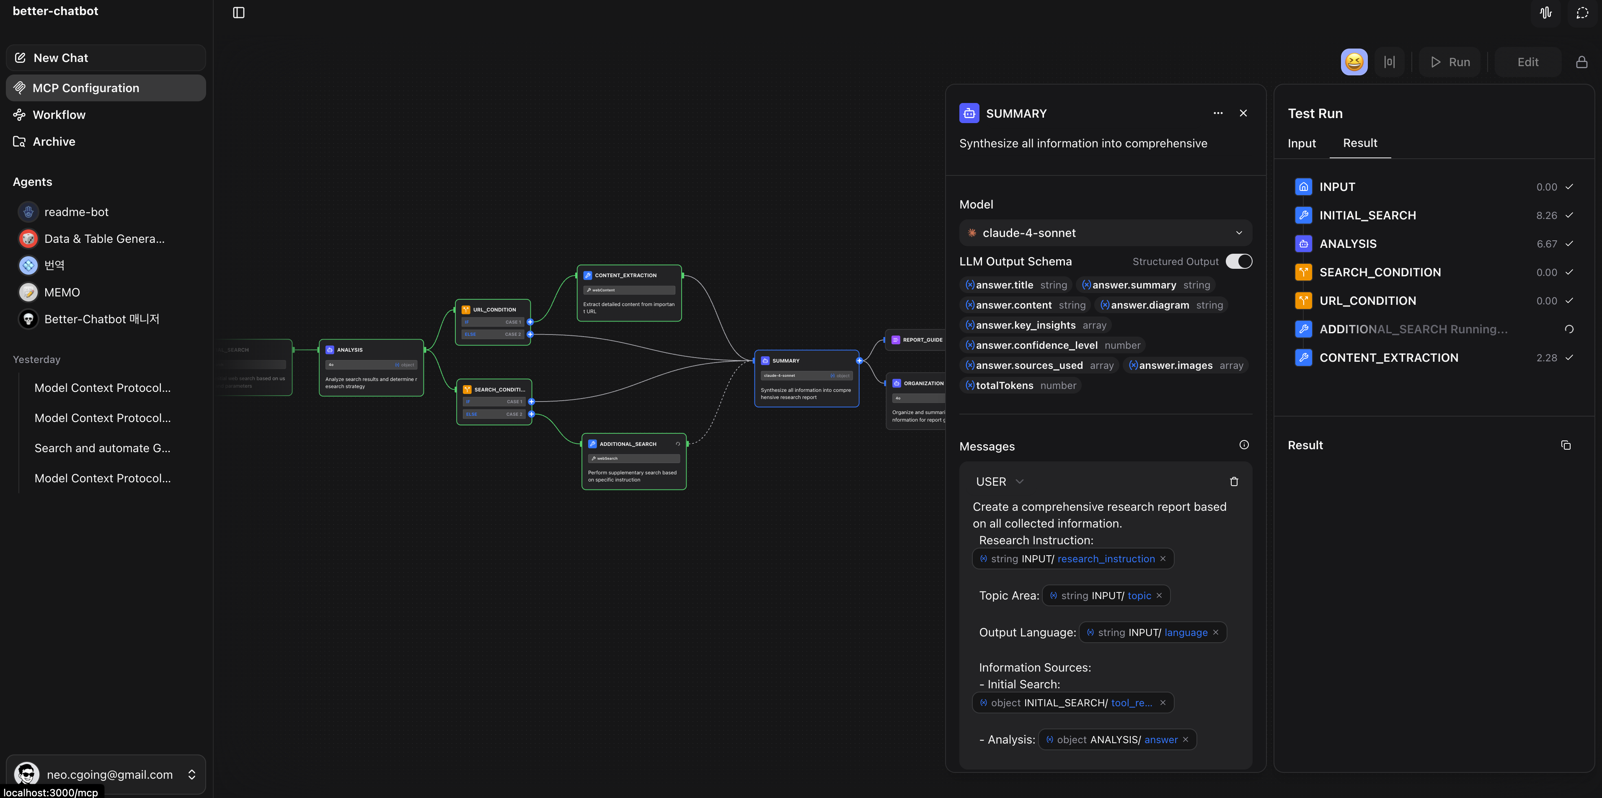Open the SUMMARY panel three-dots menu
1602x798 pixels.
[x=1218, y=113]
